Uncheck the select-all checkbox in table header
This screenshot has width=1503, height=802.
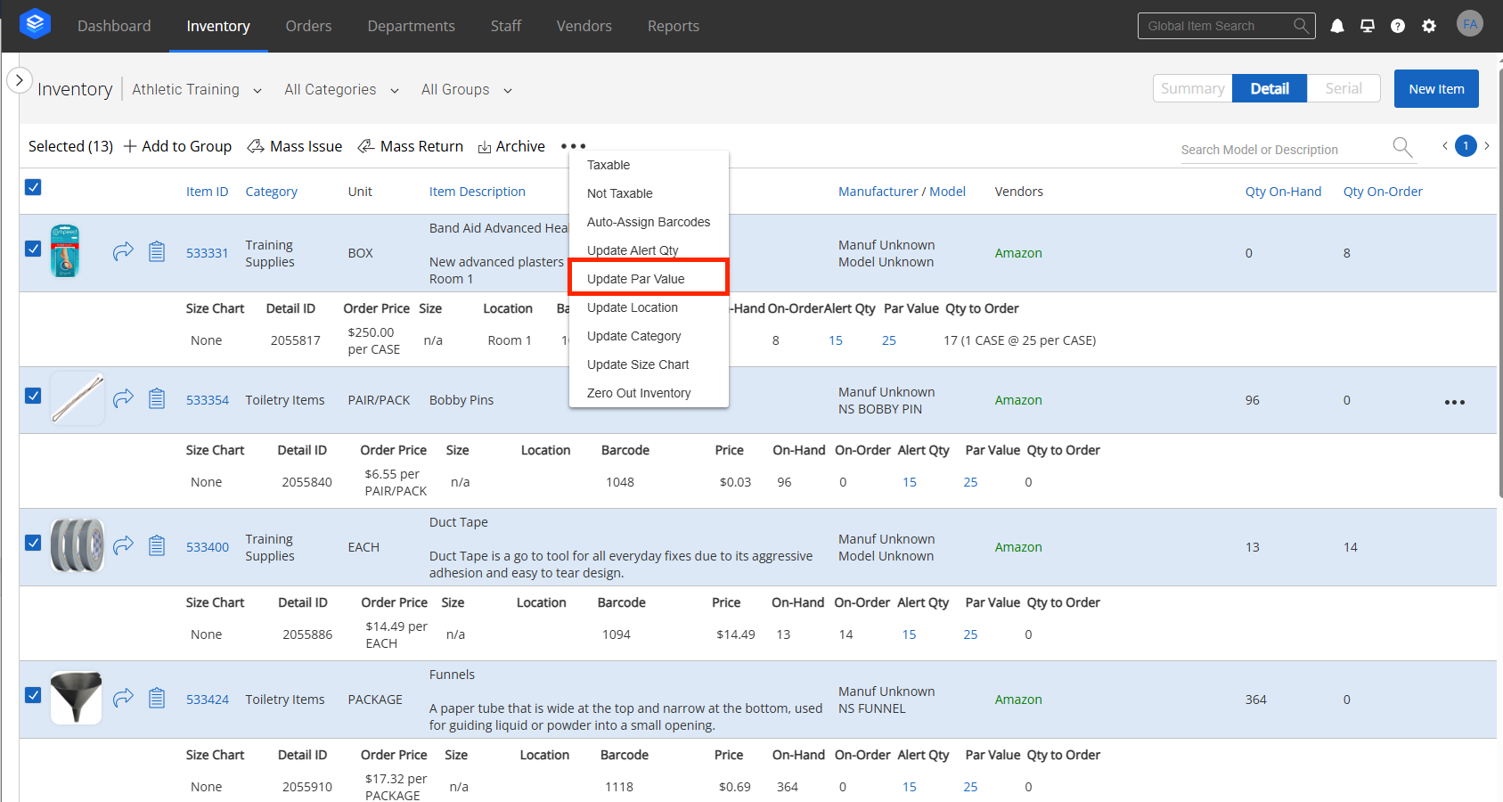(33, 187)
